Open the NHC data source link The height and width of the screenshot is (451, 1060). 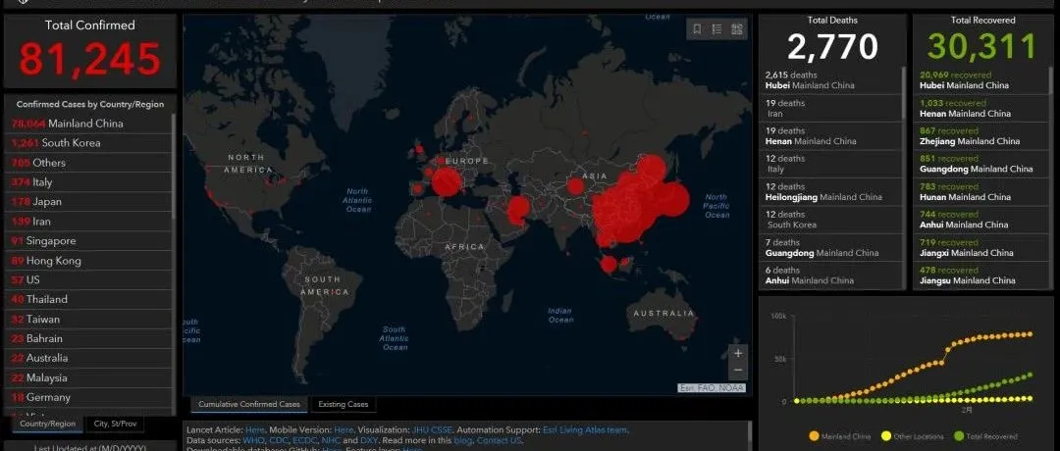coord(331,440)
